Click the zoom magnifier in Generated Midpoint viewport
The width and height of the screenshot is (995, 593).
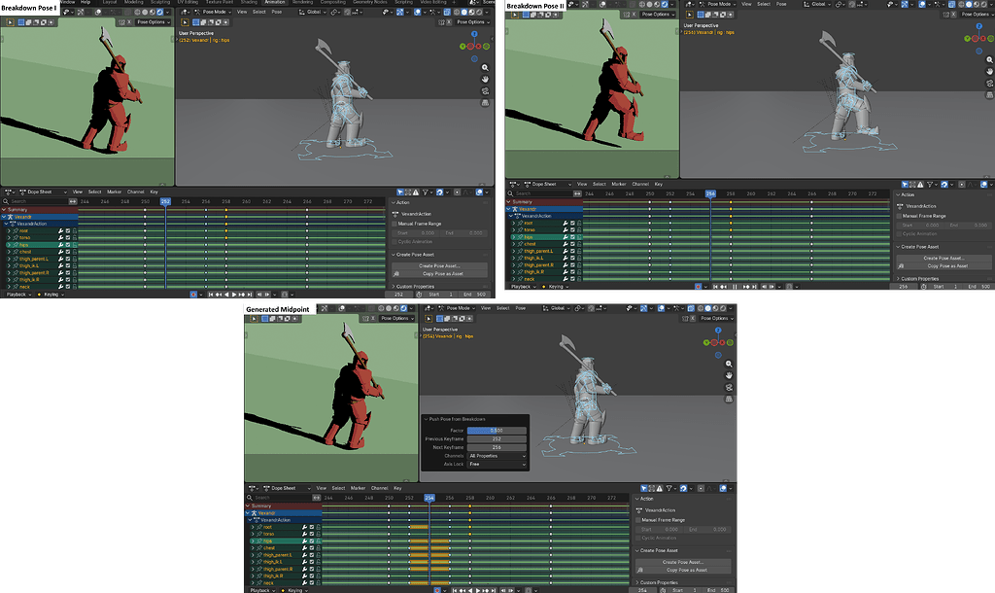[x=729, y=364]
